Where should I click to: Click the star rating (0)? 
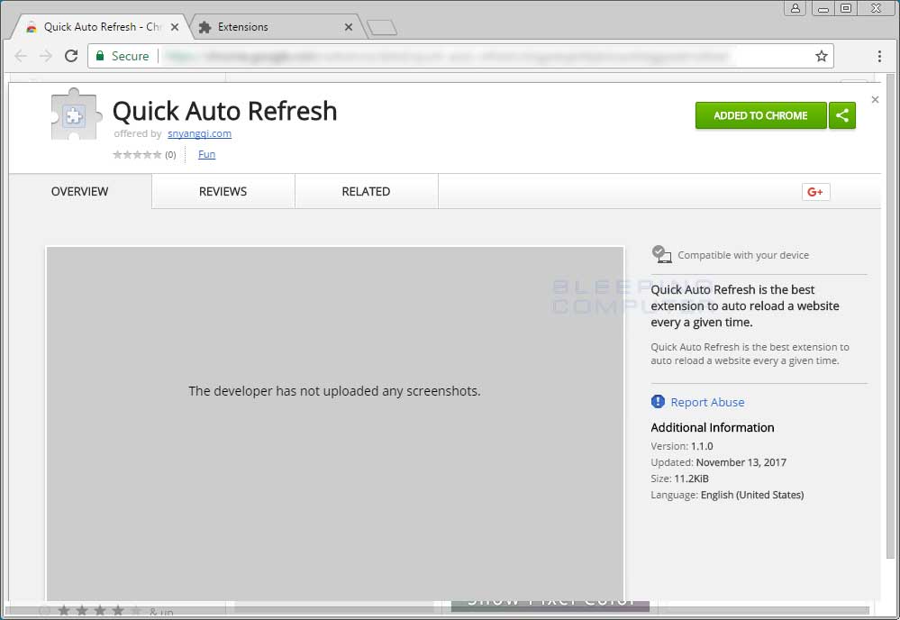pos(144,154)
